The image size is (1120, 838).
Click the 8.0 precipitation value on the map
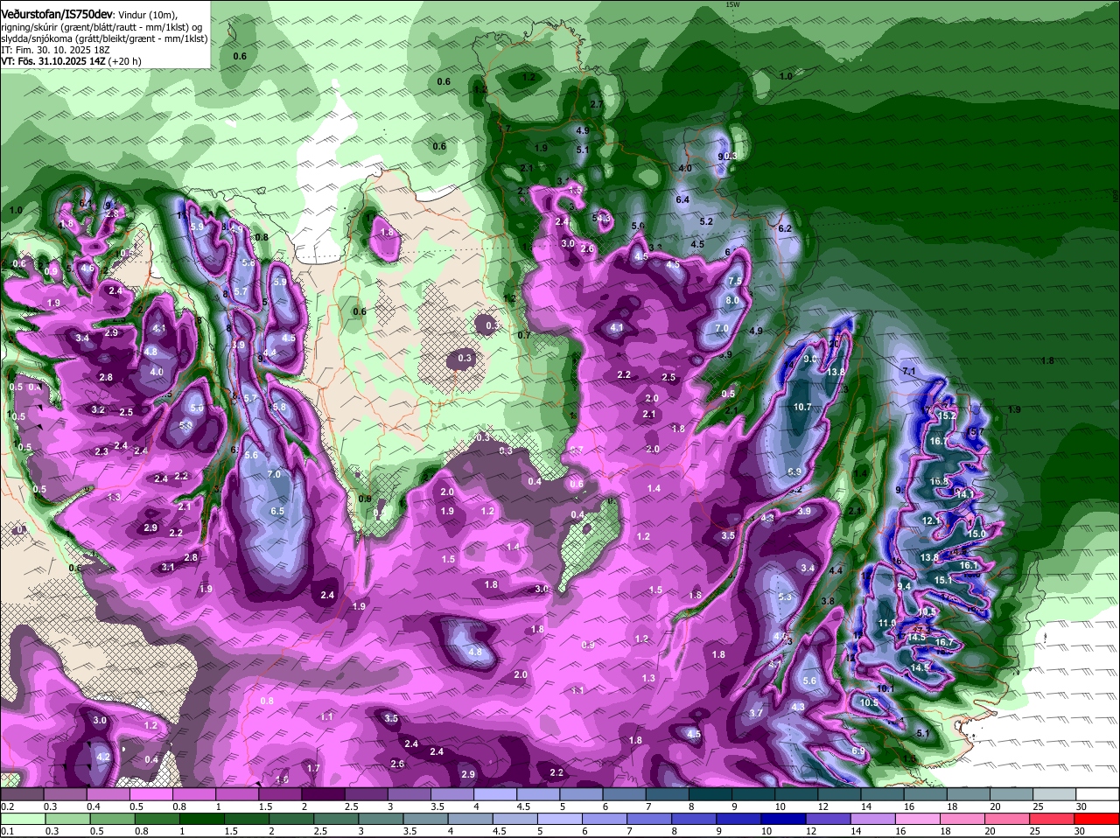pos(733,300)
